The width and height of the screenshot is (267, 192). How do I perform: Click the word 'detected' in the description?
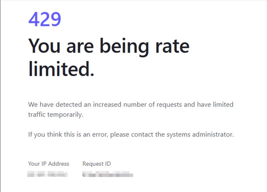pyautogui.click(x=69, y=104)
